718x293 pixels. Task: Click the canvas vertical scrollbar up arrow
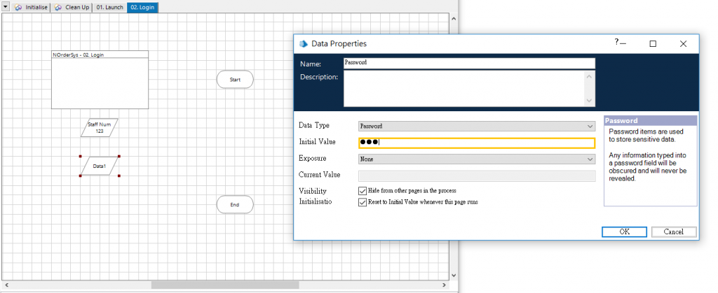[454, 19]
